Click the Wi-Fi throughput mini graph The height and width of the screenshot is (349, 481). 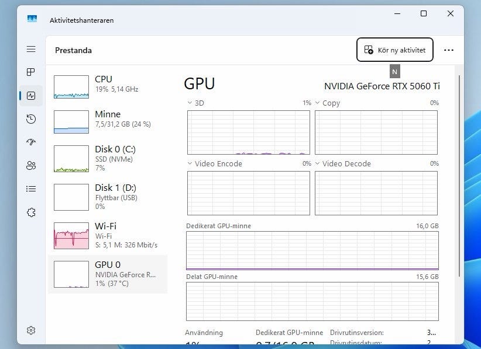71,236
